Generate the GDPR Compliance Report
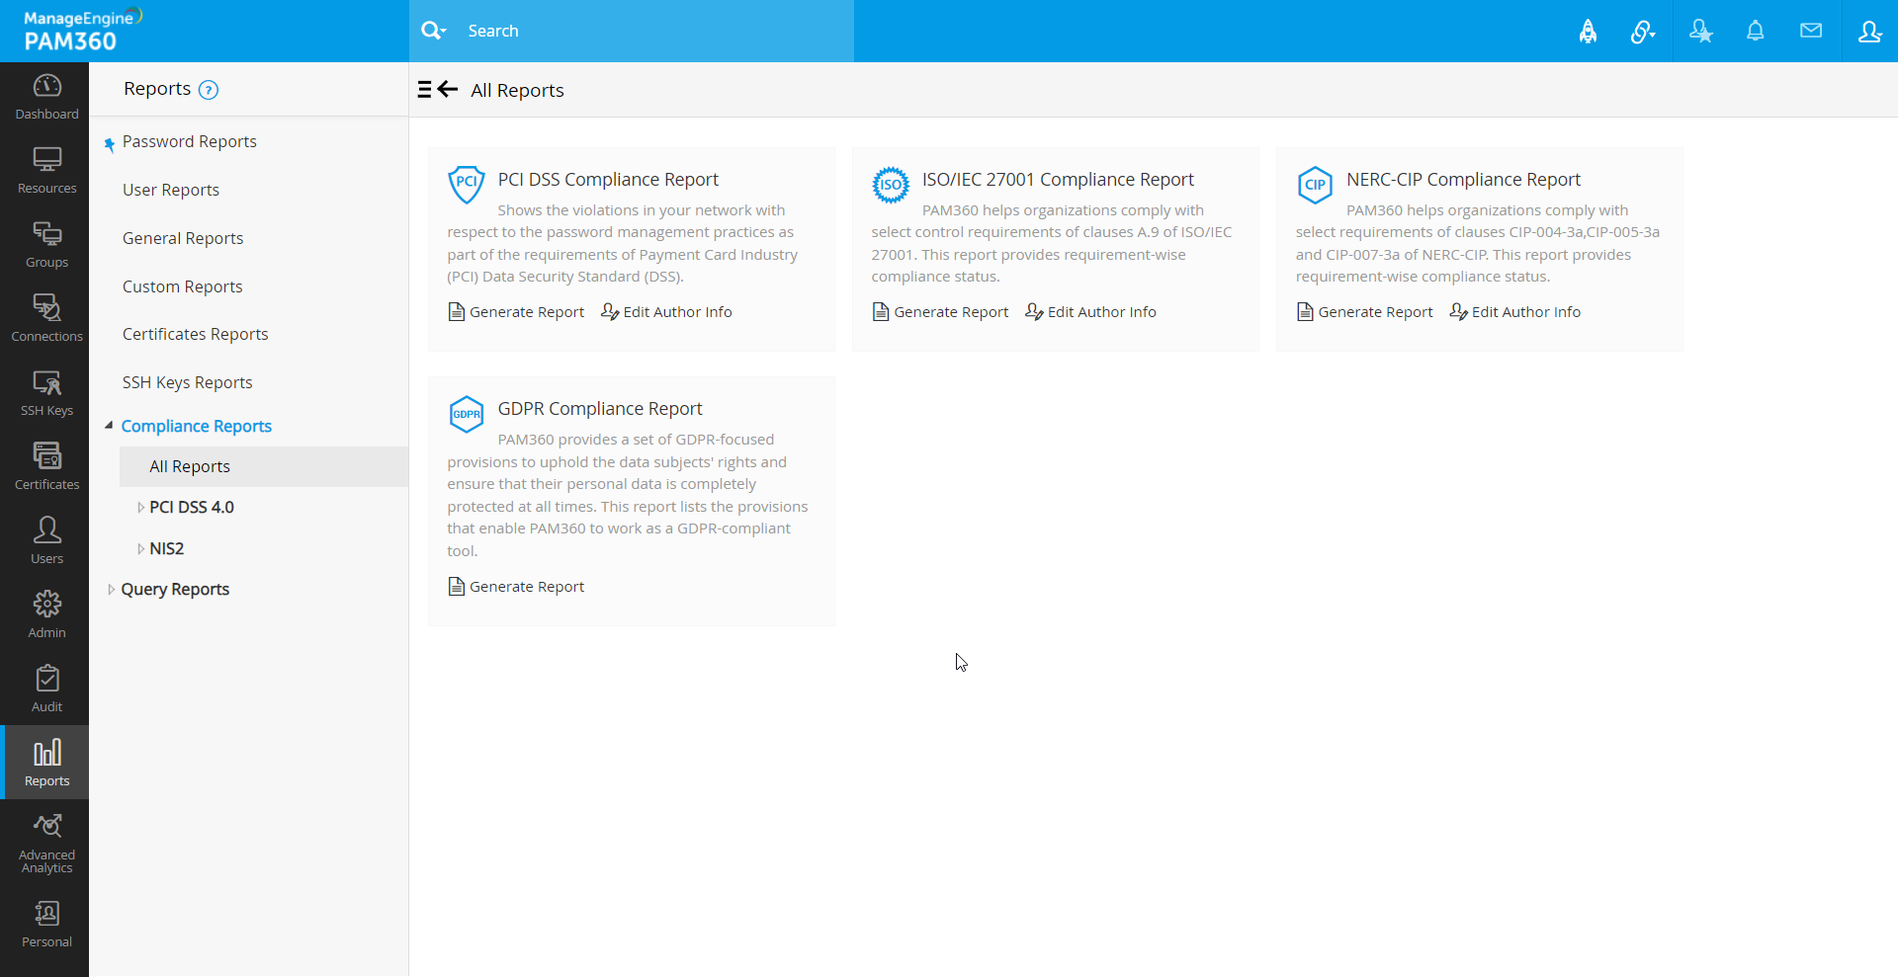 (516, 587)
